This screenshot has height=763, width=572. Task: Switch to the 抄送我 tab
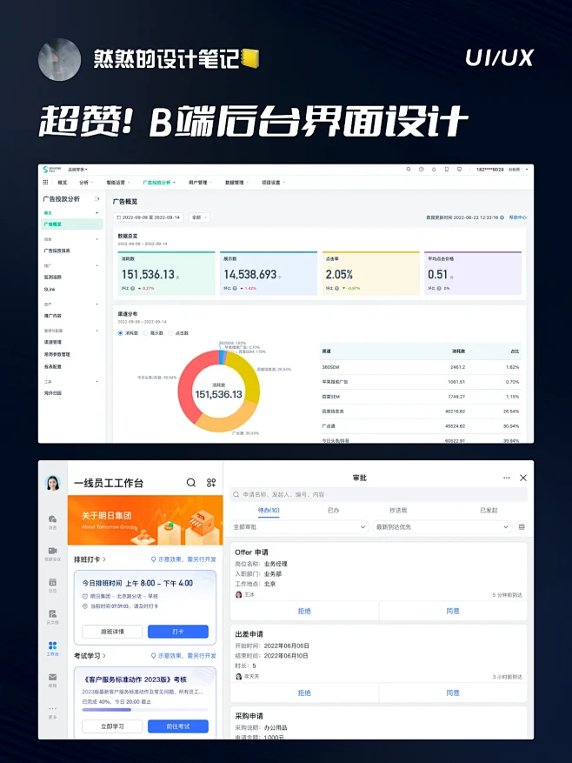[x=398, y=510]
